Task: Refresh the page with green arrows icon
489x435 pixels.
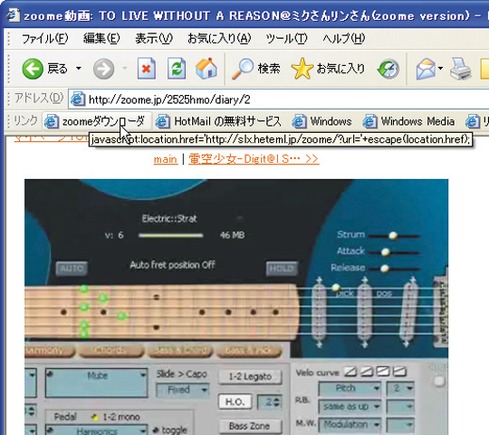Action: point(177,68)
